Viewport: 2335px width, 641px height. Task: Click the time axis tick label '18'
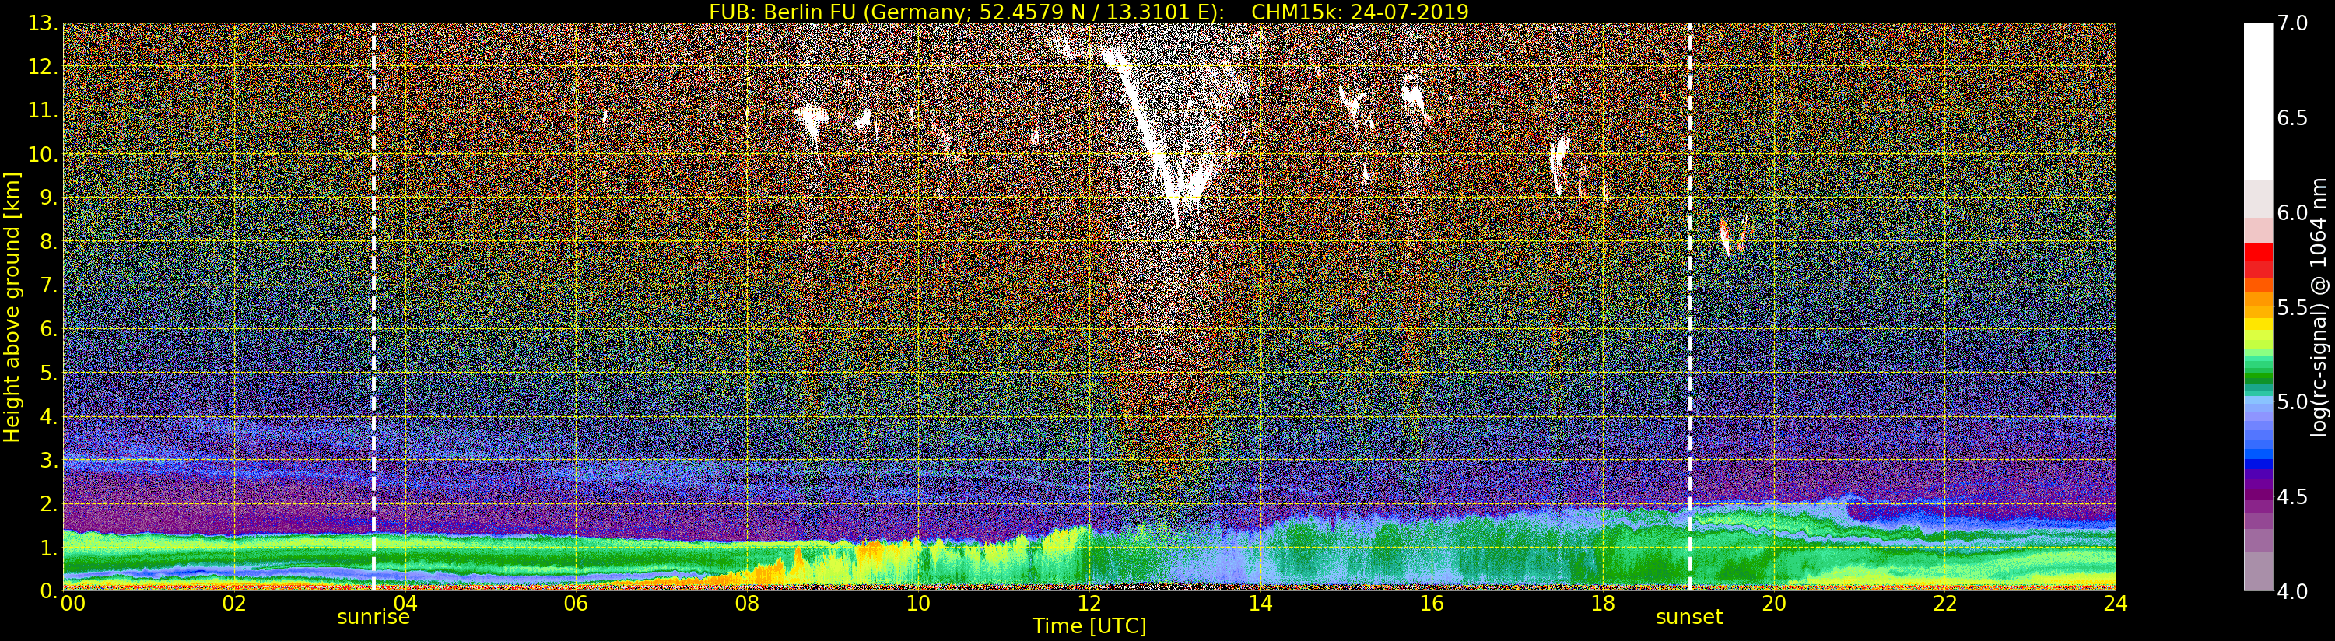tap(1603, 604)
